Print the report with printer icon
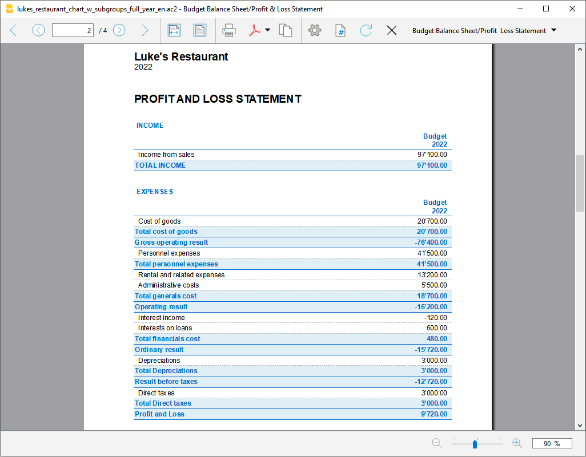Screen dimensions: 586x457 [x=229, y=30]
